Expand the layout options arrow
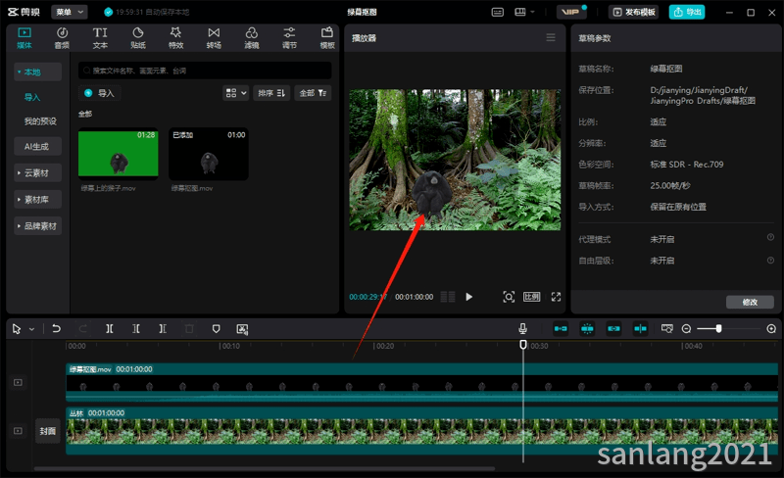Viewport: 784px width, 478px height. point(532,12)
